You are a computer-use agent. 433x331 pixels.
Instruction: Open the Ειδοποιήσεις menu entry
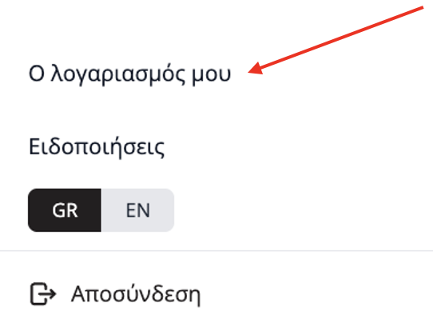point(97,147)
